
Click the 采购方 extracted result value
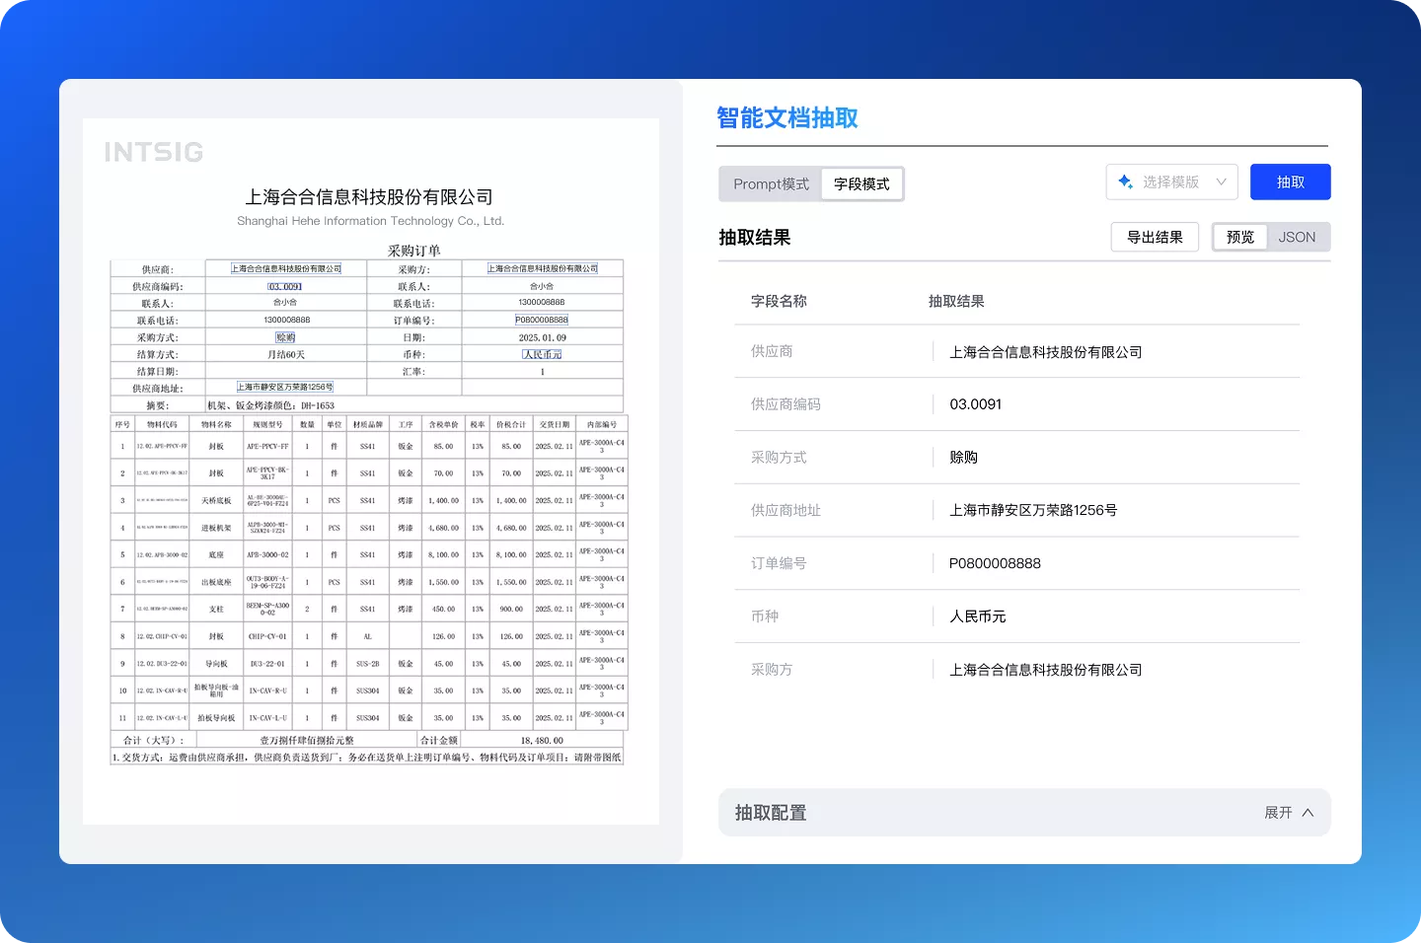point(1045,670)
